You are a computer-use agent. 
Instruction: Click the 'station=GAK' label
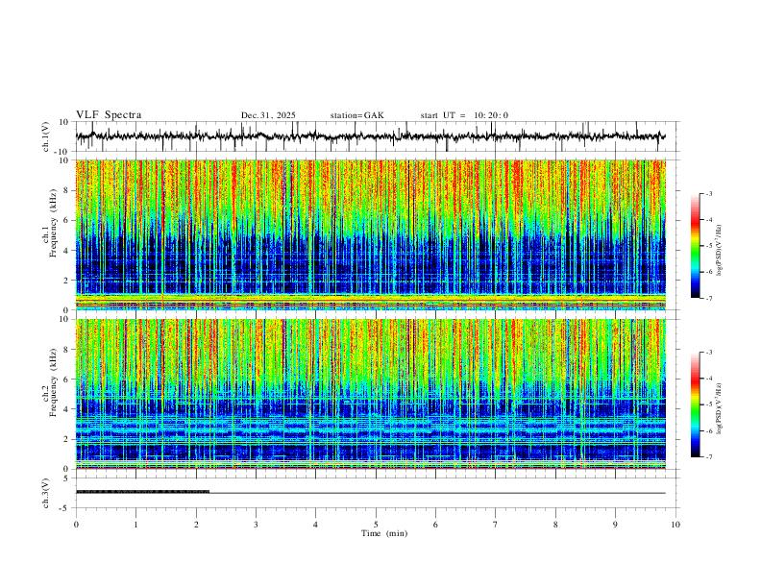click(356, 115)
